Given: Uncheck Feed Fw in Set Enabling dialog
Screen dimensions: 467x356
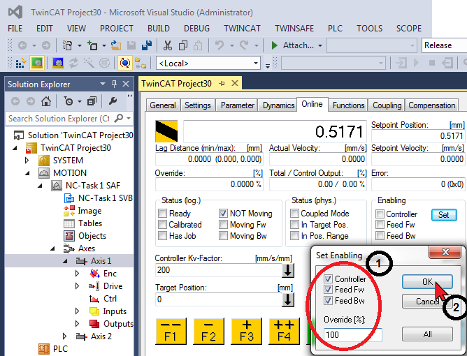Looking at the screenshot, I should click(328, 290).
